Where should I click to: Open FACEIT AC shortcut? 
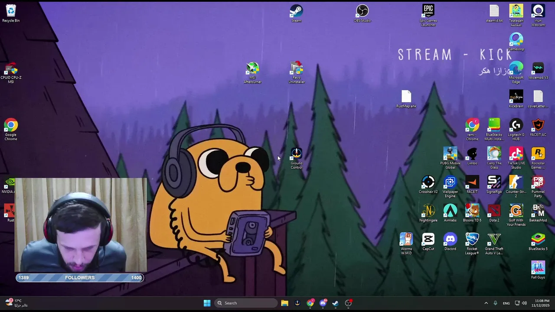pos(538,127)
